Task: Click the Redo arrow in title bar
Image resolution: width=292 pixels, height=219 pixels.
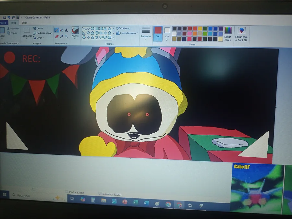Action: point(13,18)
